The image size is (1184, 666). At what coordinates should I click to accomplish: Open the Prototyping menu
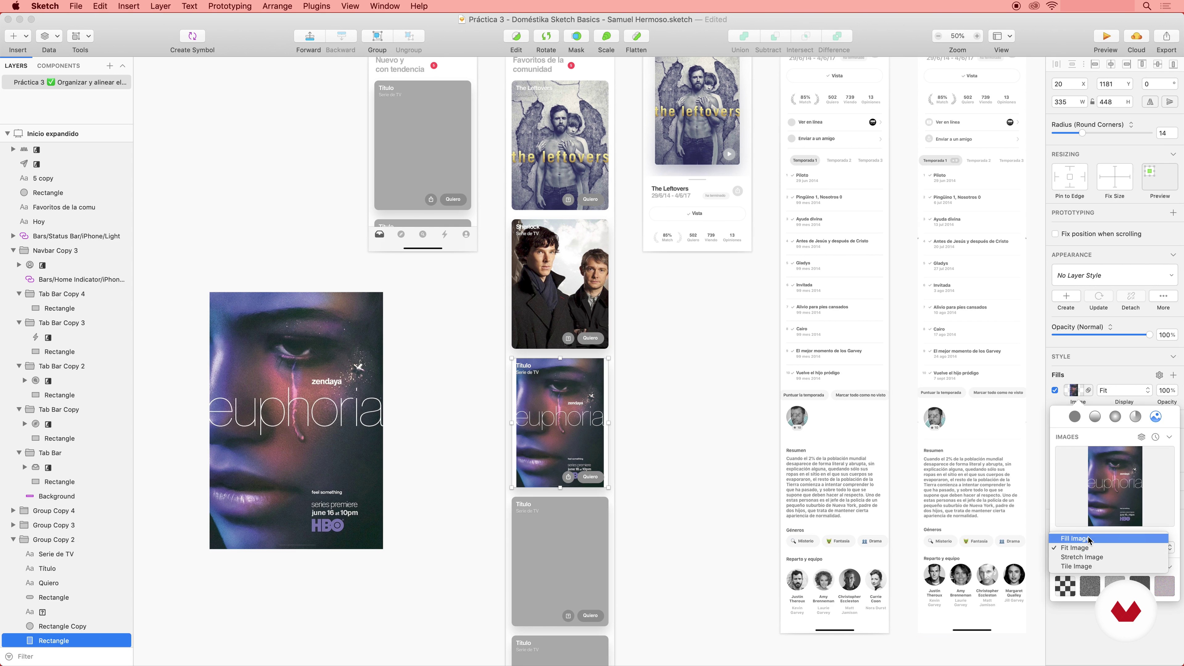[x=230, y=6]
